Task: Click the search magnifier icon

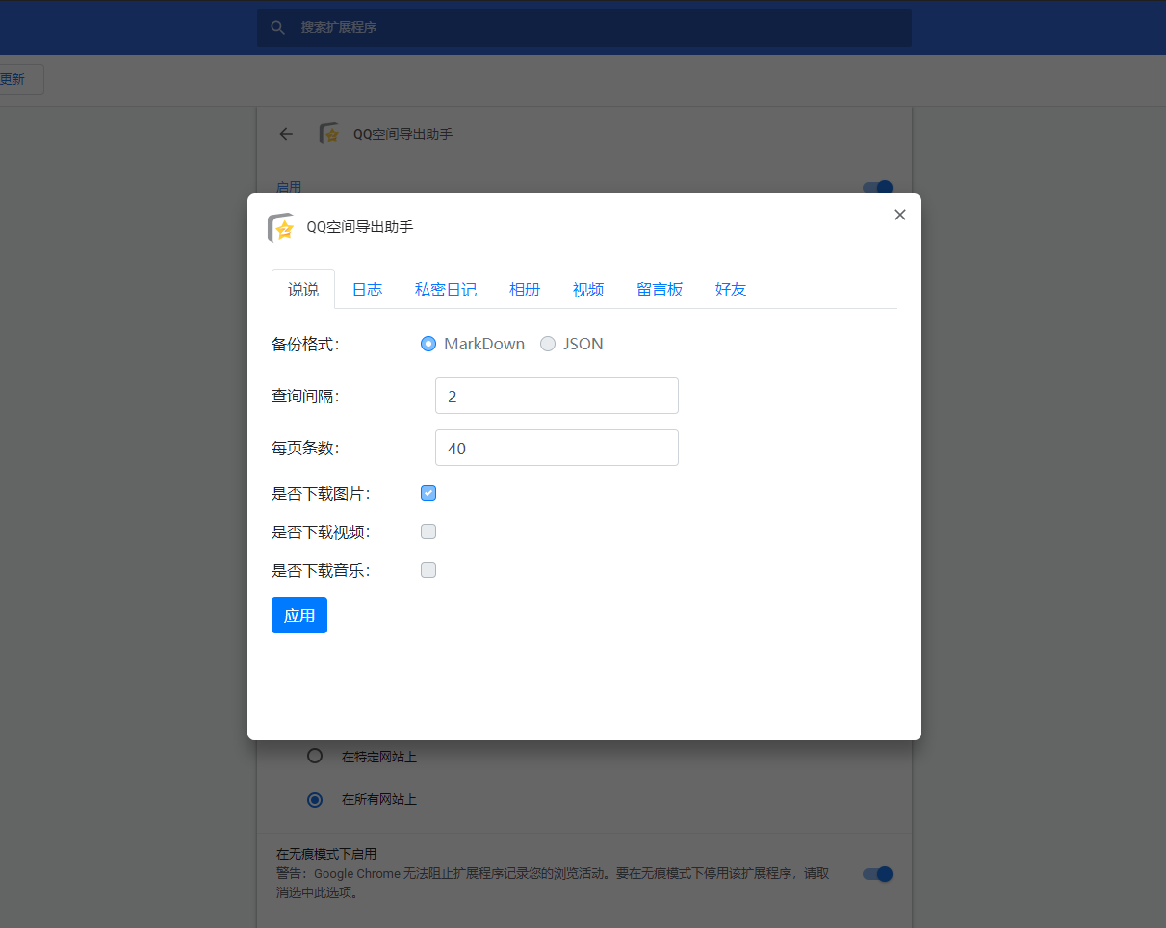Action: [278, 28]
